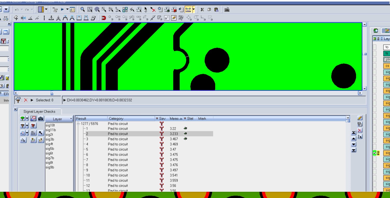Toggle visibility checkbox for the 'ts' layer
Viewport: 390px width, 198px height.
(x=374, y=53)
